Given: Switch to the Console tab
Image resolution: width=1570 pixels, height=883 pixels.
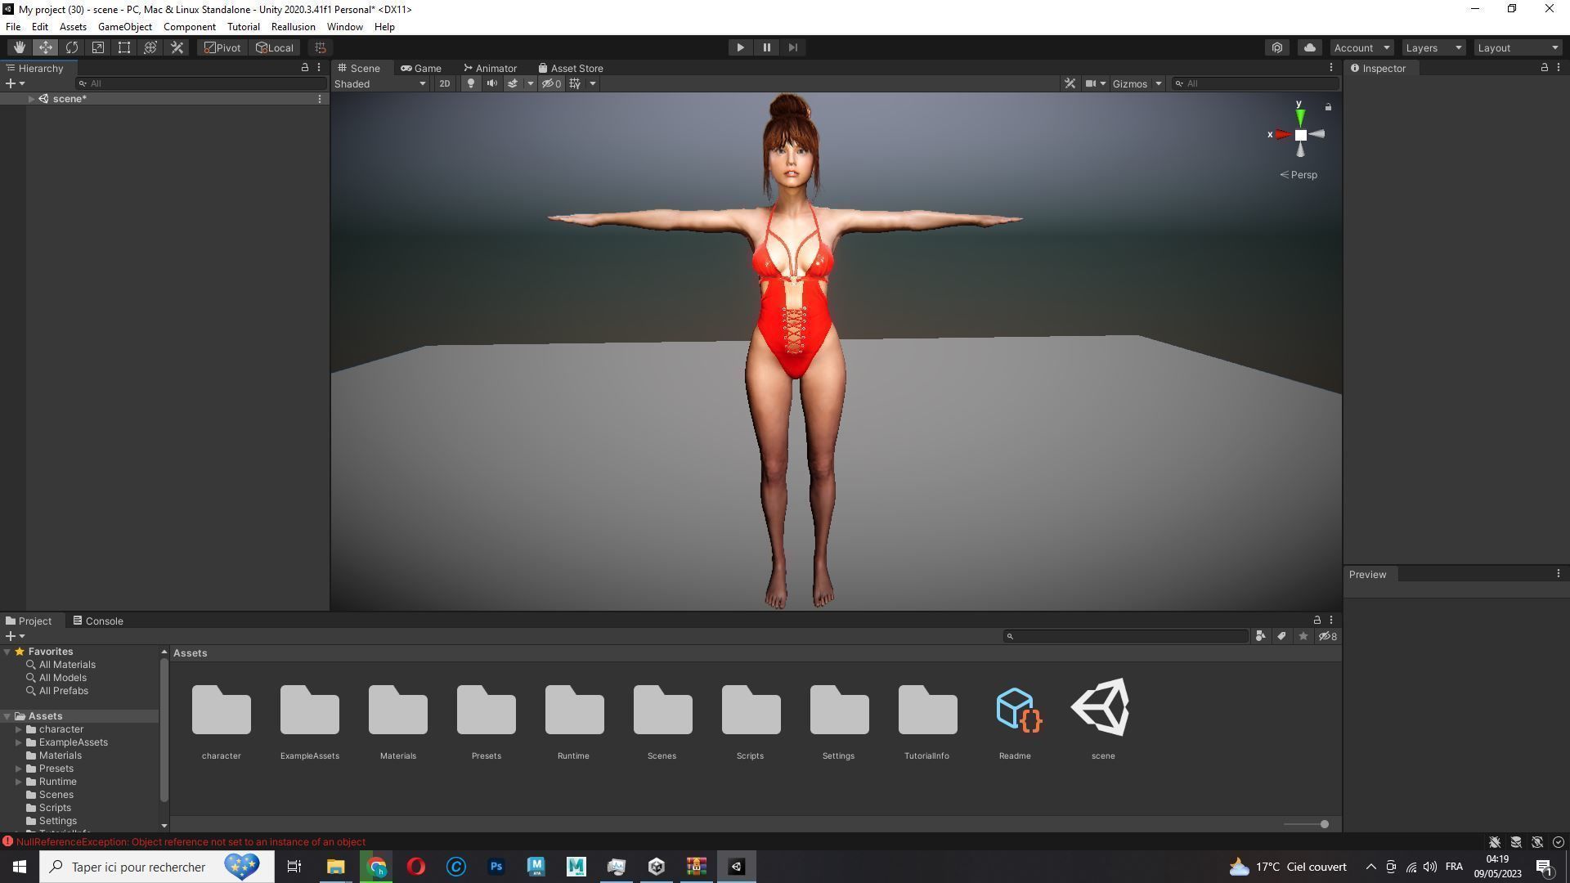Looking at the screenshot, I should click(98, 621).
